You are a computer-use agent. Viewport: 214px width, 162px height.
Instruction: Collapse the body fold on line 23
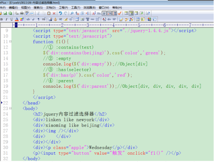pos(10,108)
